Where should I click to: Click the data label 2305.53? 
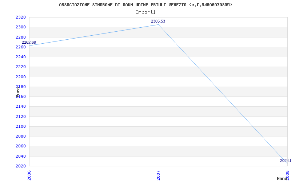(158, 21)
